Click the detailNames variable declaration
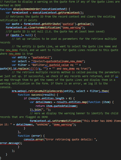The width and height of the screenshot is (121, 160). (x=44, y=102)
